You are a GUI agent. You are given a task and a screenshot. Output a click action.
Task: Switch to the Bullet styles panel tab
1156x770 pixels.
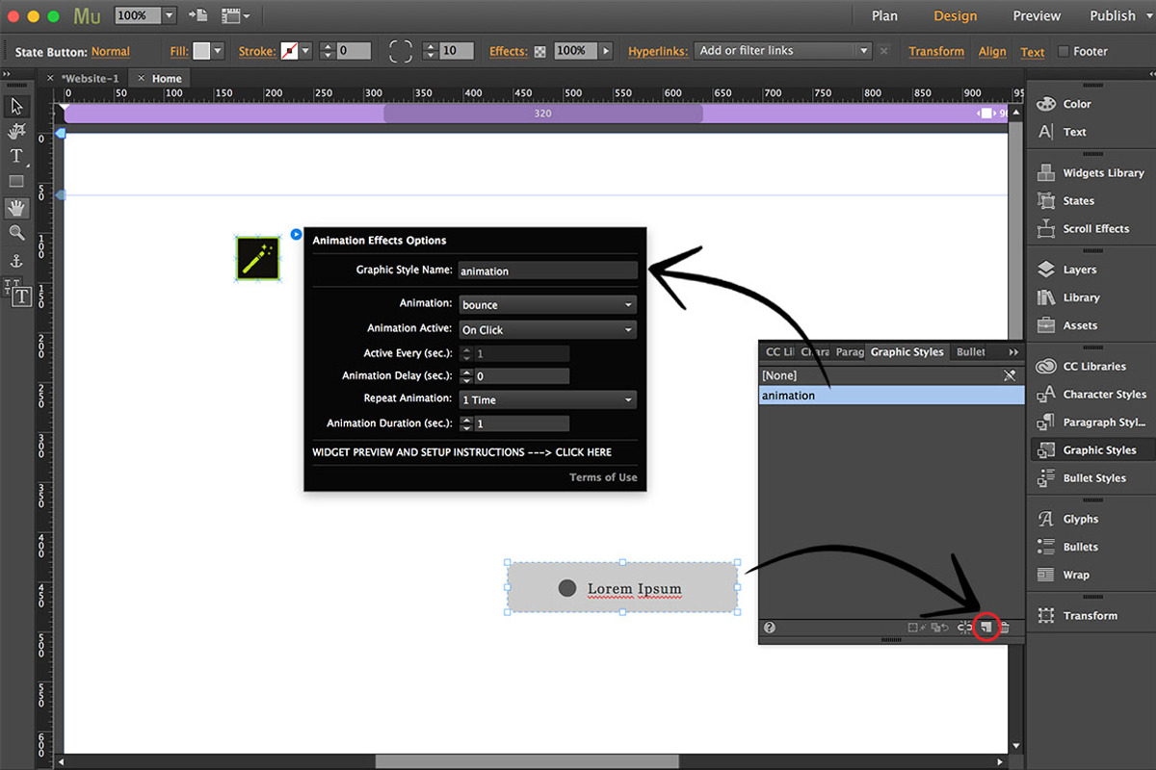971,352
